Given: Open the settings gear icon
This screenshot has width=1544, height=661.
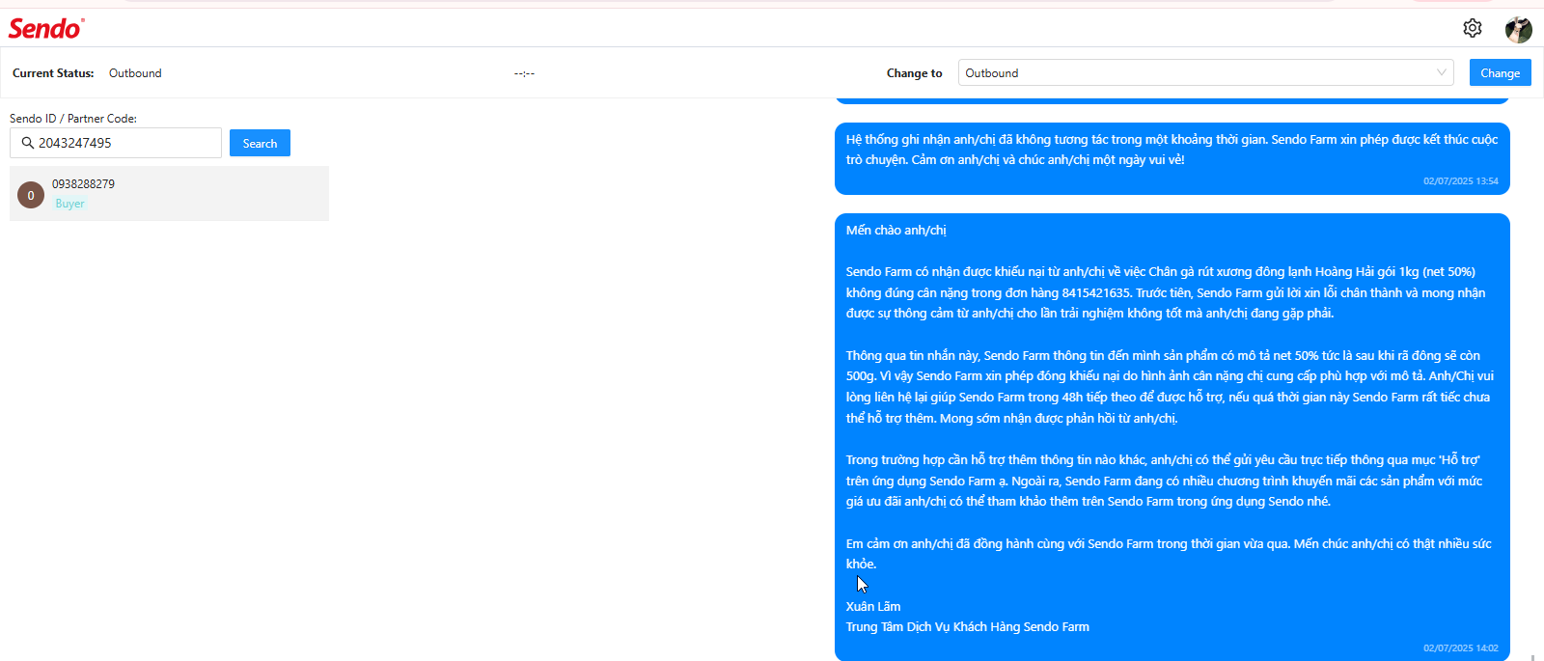Looking at the screenshot, I should 1472,28.
